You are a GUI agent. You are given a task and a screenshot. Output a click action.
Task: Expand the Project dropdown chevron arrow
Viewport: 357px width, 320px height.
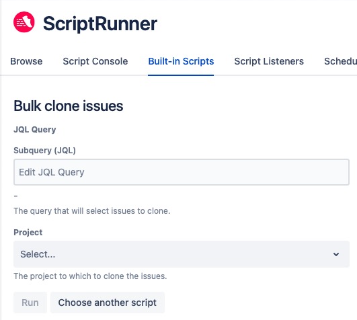[336, 254]
